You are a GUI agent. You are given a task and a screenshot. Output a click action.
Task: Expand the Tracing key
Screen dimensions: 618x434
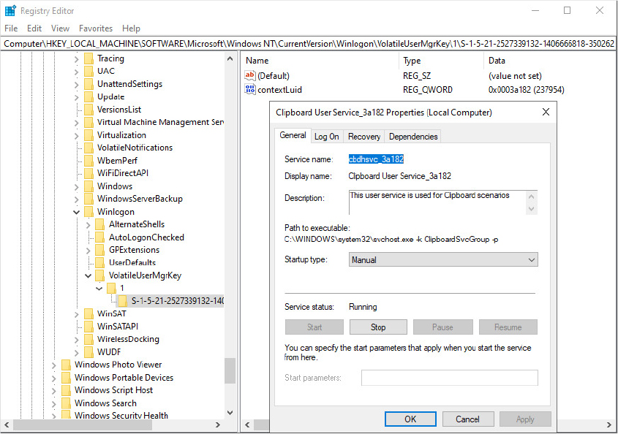(x=77, y=59)
